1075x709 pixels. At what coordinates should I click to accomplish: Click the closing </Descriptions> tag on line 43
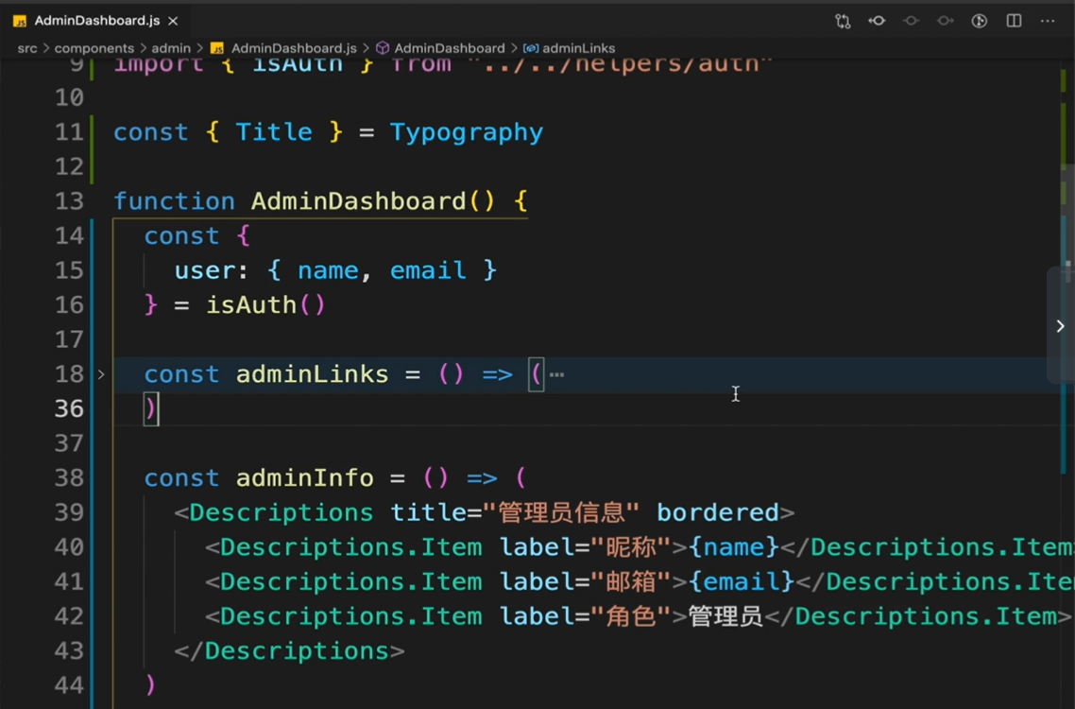coord(289,650)
